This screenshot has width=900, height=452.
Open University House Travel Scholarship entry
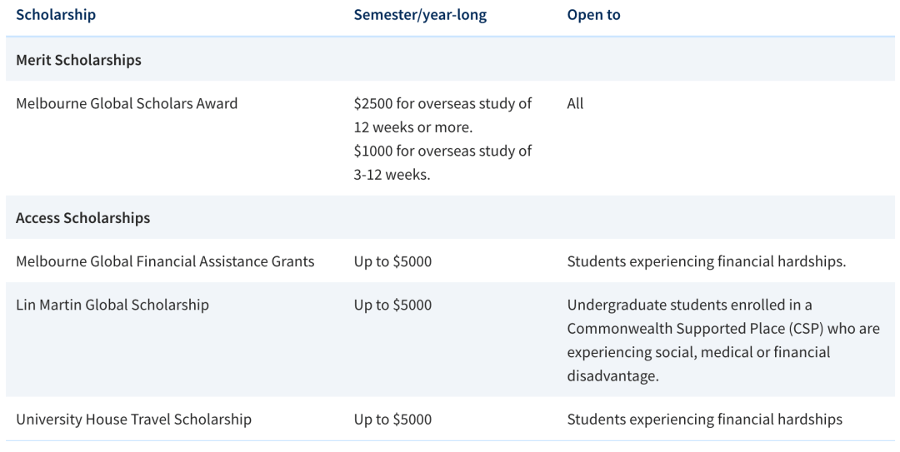(133, 420)
